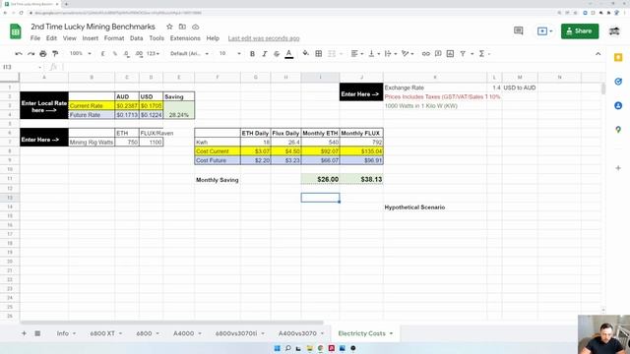Add a new sheet
Image resolution: width=630 pixels, height=354 pixels.
[24, 333]
